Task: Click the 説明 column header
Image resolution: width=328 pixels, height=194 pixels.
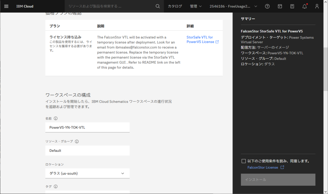Action: click(x=101, y=26)
